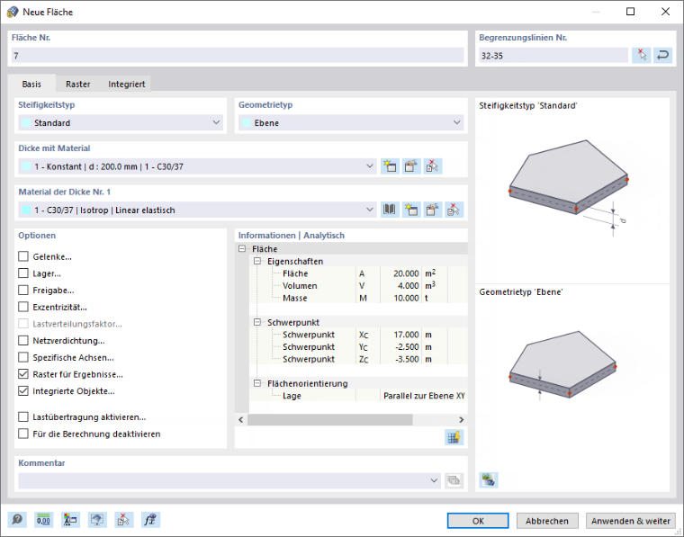Click the Masse value 10.000

pos(406,298)
